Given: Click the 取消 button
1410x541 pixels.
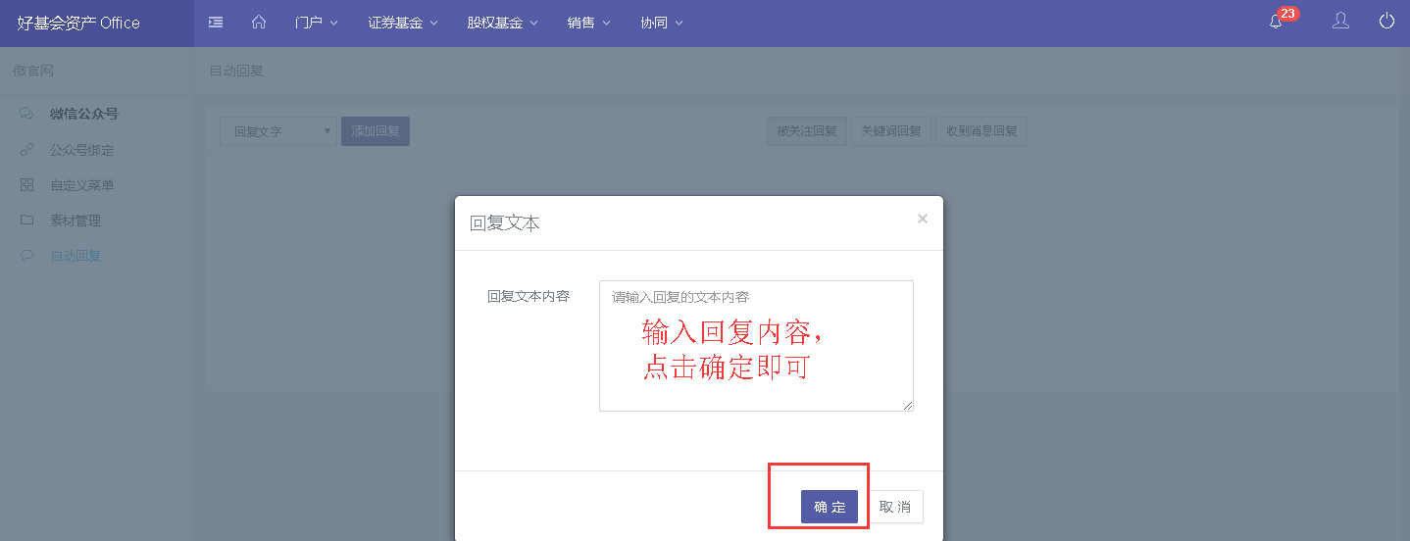Looking at the screenshot, I should click(x=895, y=507).
